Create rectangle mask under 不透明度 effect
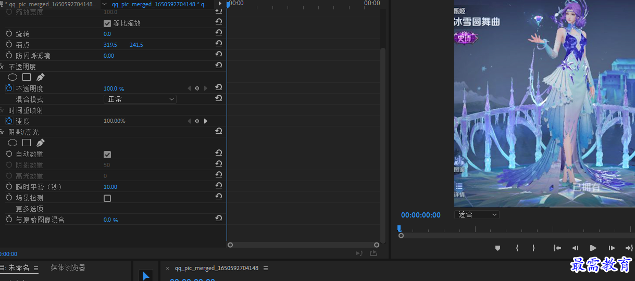The image size is (635, 281). (27, 77)
